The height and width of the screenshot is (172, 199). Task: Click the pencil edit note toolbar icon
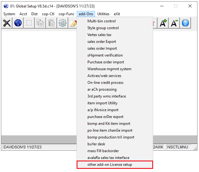tap(73, 23)
